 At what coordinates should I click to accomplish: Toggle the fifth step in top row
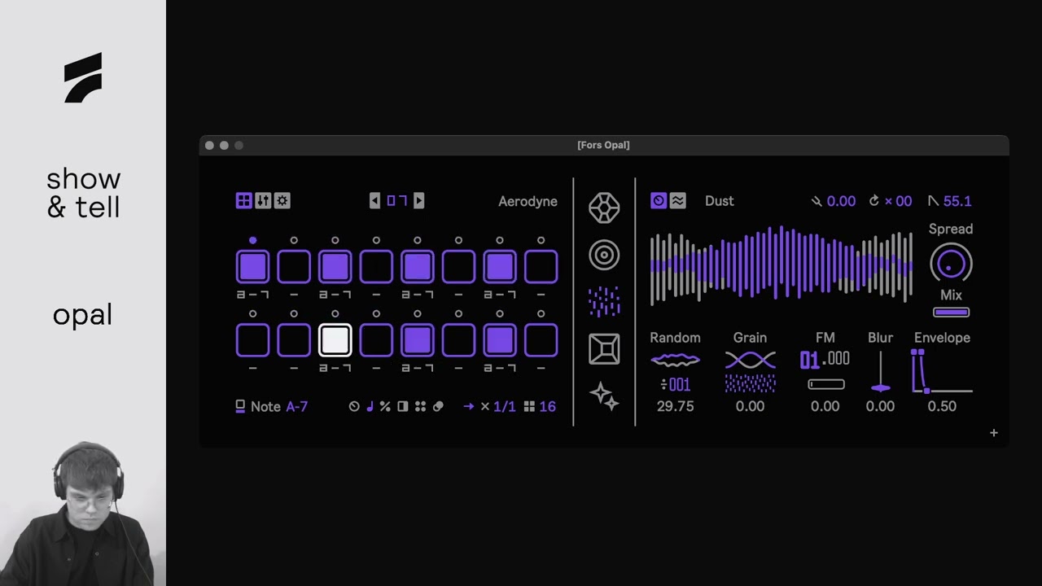[418, 267]
